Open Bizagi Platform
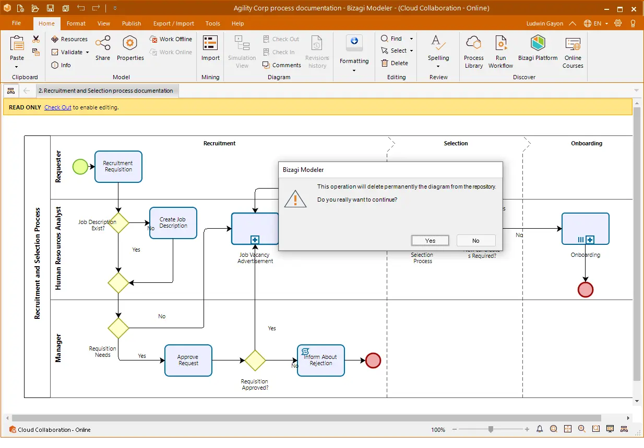The width and height of the screenshot is (644, 448). 538,48
